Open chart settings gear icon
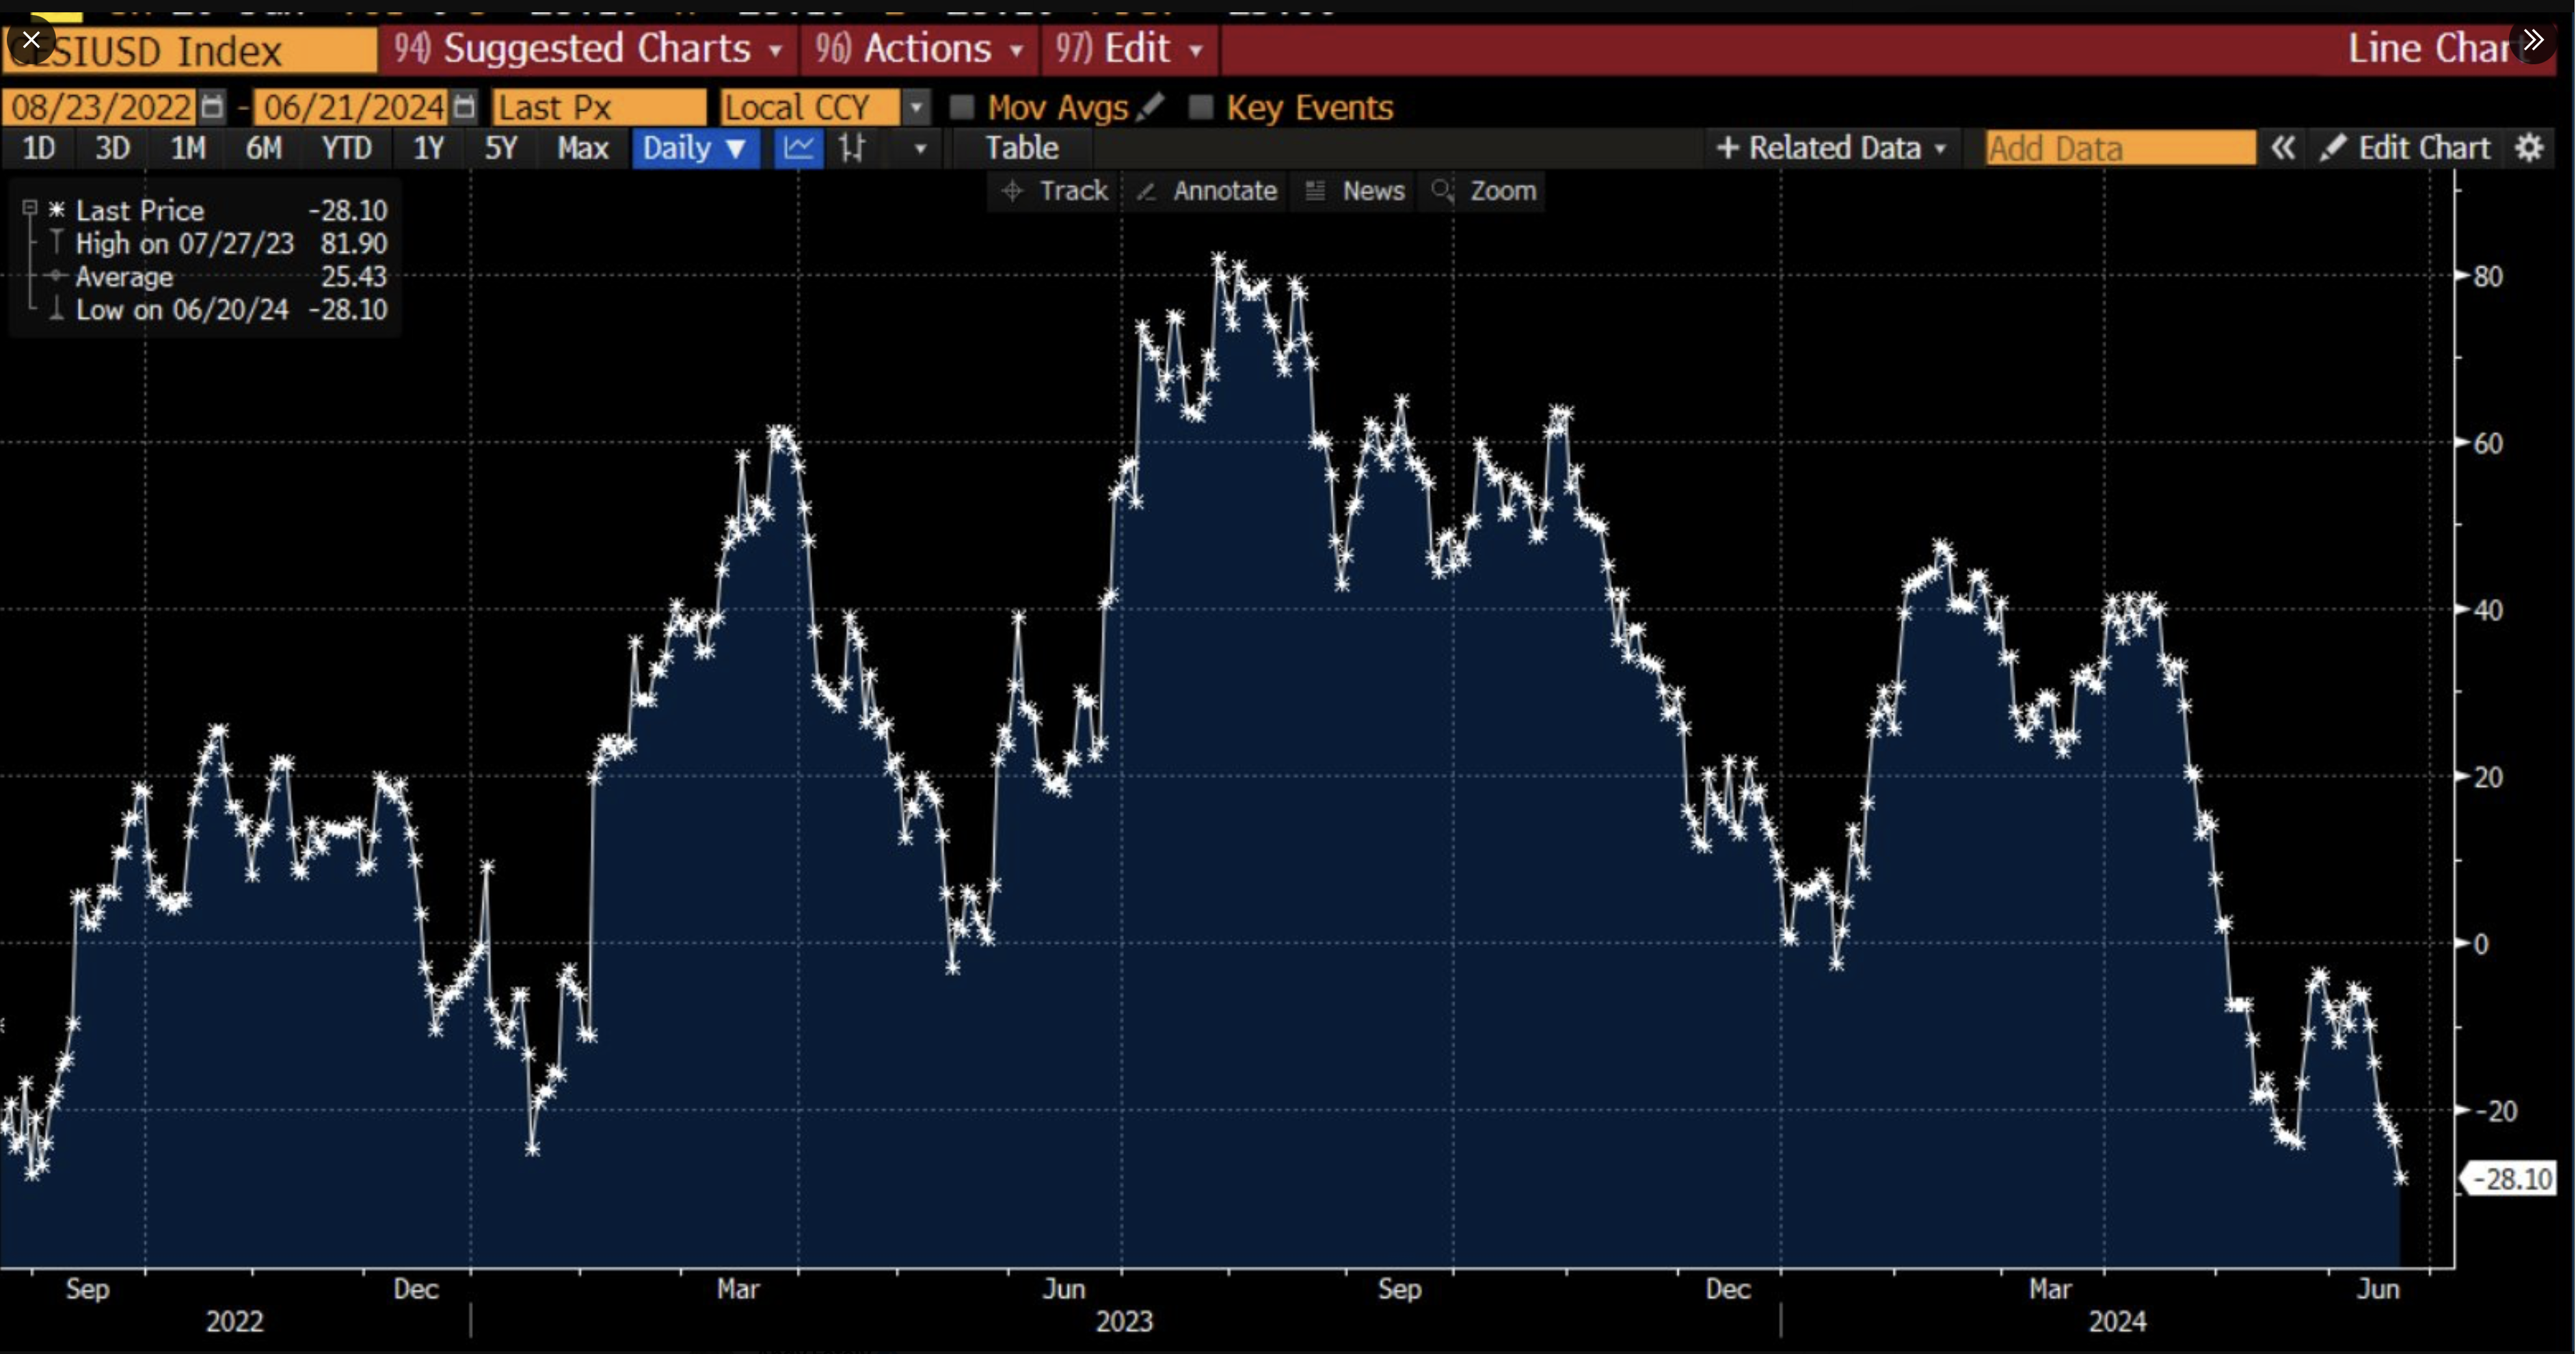 [2529, 148]
